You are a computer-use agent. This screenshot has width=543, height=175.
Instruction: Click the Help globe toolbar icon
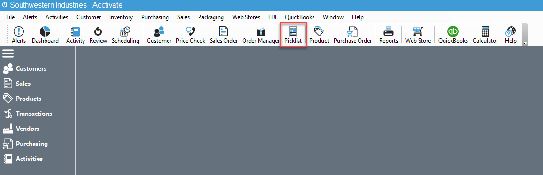tap(511, 35)
